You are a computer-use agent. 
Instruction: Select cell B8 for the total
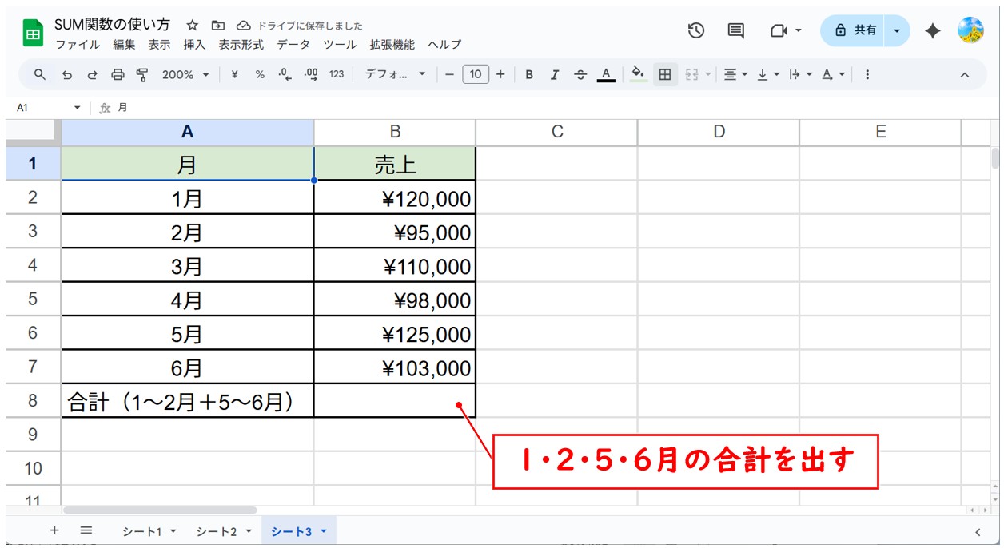[394, 401]
